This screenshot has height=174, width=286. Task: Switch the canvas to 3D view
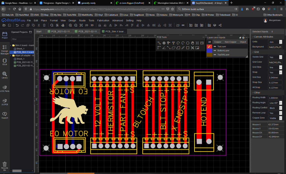[92, 25]
